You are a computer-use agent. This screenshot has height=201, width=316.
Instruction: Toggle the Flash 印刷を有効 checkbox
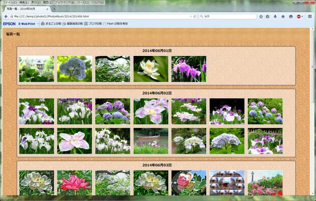(x=105, y=23)
